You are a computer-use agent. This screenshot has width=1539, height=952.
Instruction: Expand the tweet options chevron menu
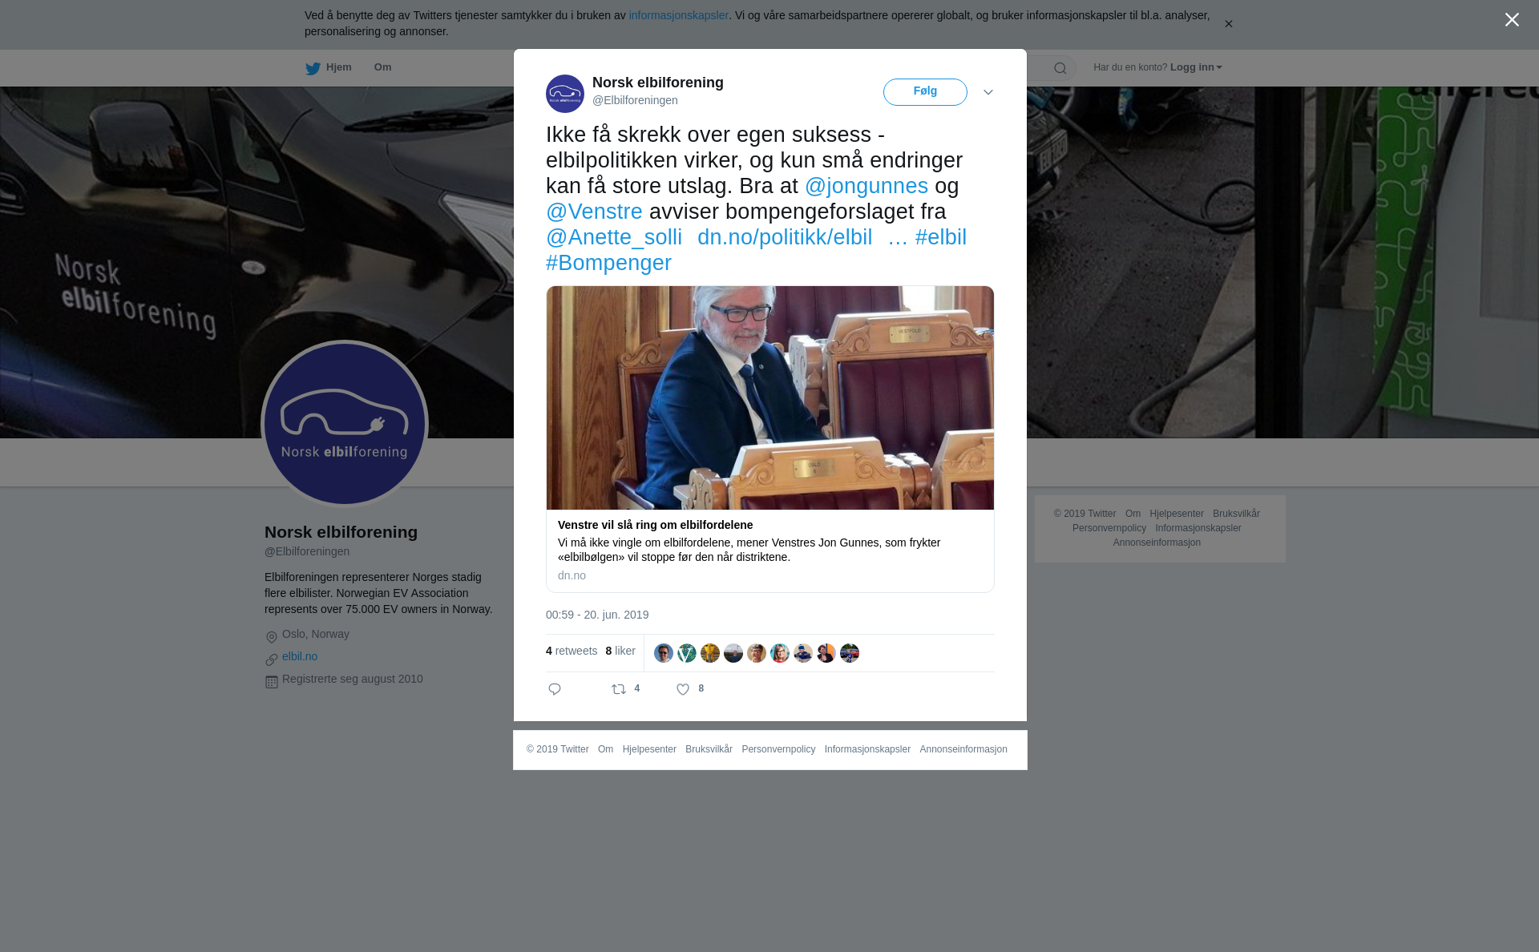[x=988, y=92]
